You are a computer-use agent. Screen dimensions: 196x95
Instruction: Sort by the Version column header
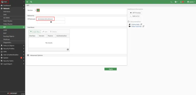click(x=43, y=36)
